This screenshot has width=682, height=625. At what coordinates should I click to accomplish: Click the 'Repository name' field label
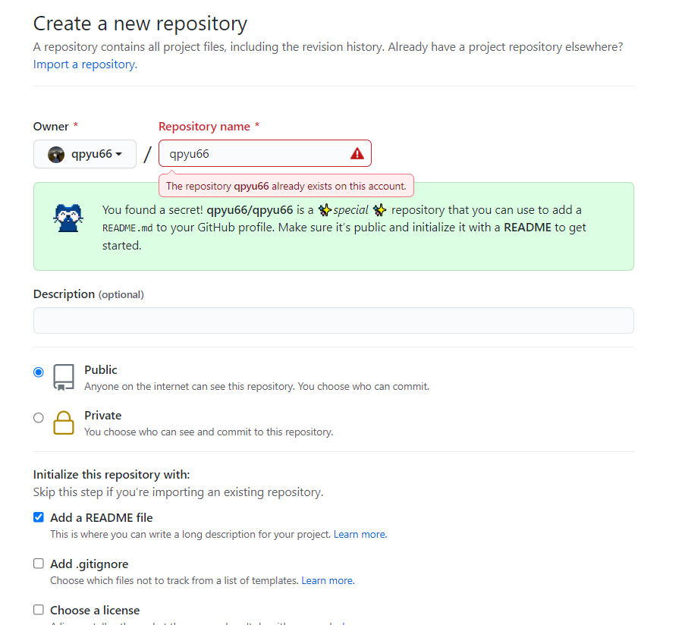204,127
